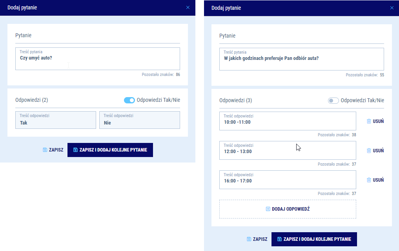Click trash icon beside the 16:00 - 17:00 answer
399x251 pixels.
click(369, 180)
